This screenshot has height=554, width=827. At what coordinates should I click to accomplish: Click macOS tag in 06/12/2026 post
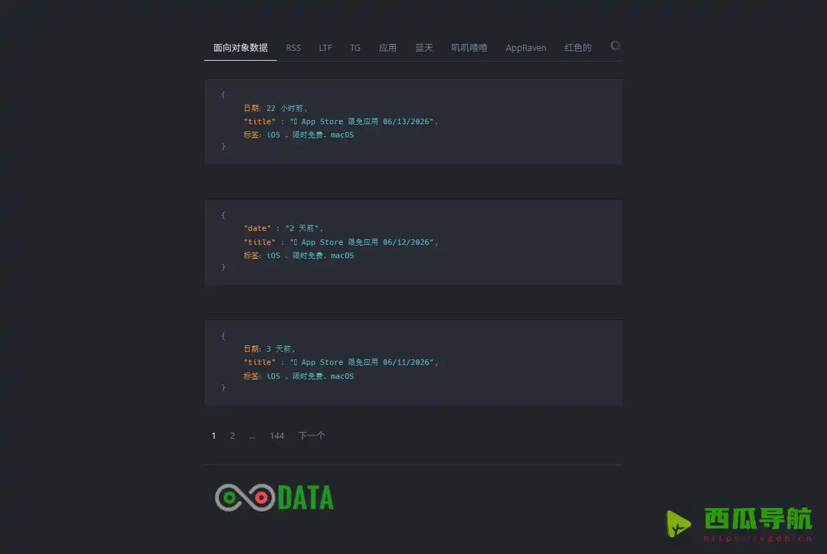[342, 255]
